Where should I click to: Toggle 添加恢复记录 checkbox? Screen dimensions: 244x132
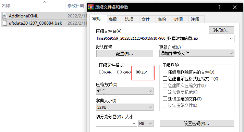coord(165,92)
